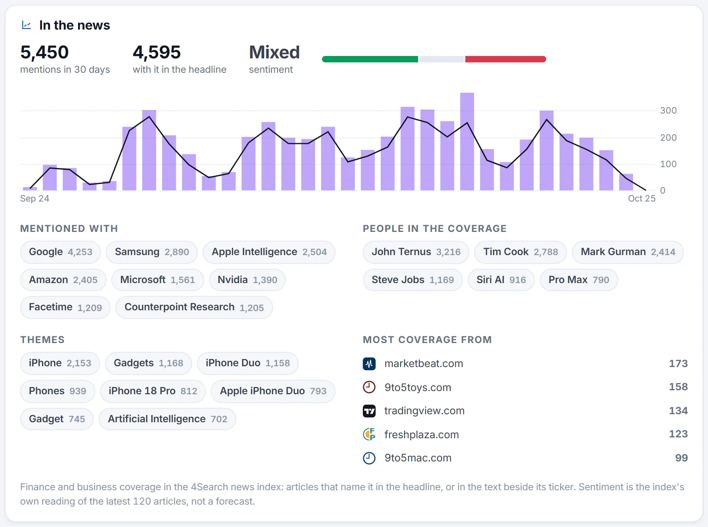Screen dimensions: 708x527
Task: Click the freshplaza.com FP logo icon
Action: tap(369, 434)
